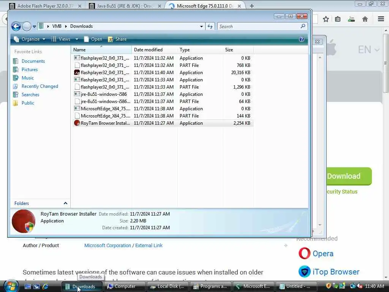Click the magnifier icon in Search box
The image size is (389, 292).
tap(303, 26)
